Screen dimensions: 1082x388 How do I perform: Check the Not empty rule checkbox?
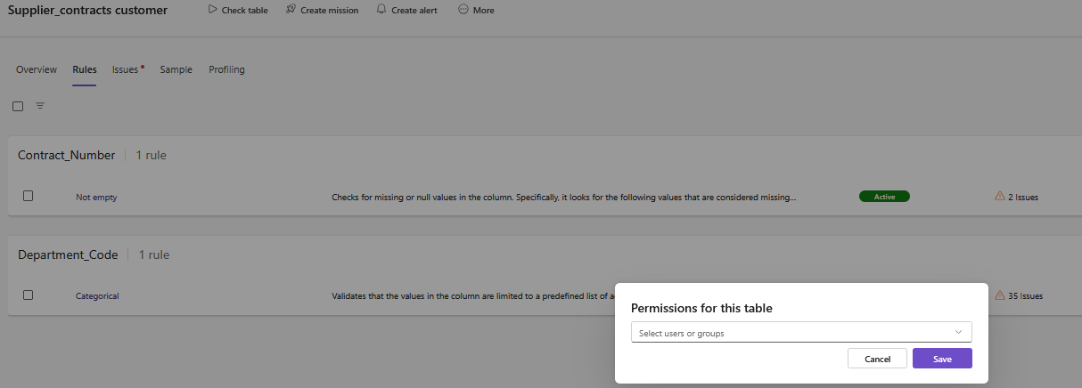point(29,196)
